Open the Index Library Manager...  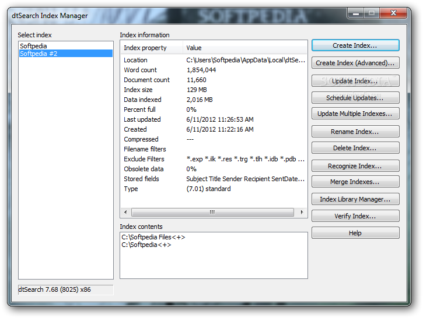click(x=355, y=199)
